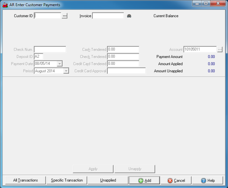Viewport: 228px width, 188px height.
Task: Maximize the AR Enter Customer Payments window
Action: click(206, 4)
